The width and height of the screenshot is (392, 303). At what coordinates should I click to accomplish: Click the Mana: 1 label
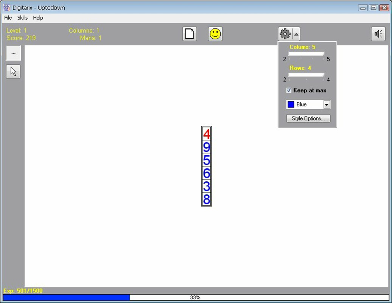click(x=90, y=38)
